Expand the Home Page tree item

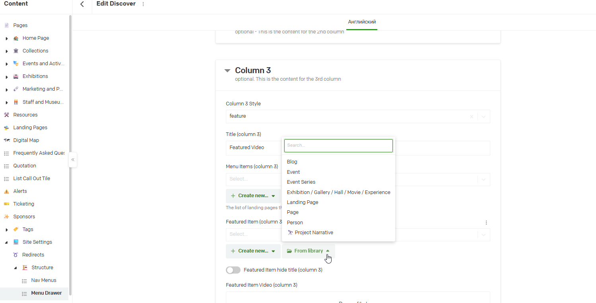(x=7, y=39)
